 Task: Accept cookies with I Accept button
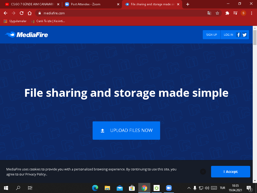tap(231, 172)
